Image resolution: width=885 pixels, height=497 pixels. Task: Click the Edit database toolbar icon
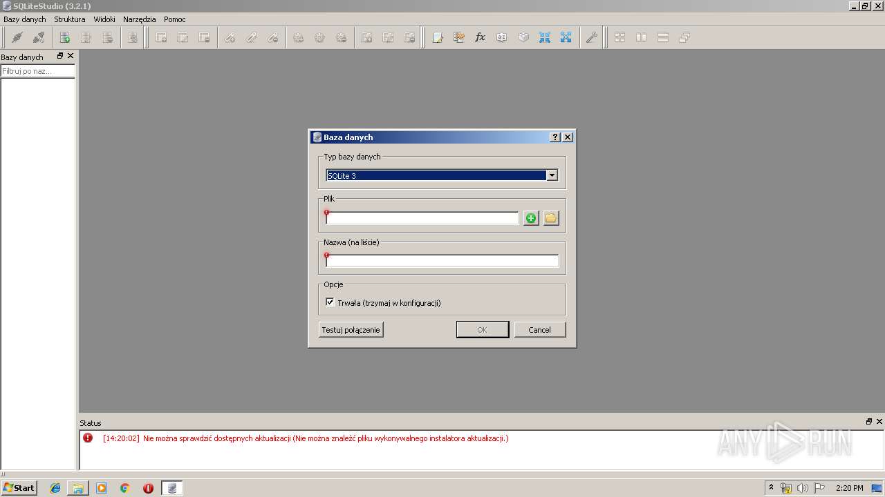[x=86, y=38]
